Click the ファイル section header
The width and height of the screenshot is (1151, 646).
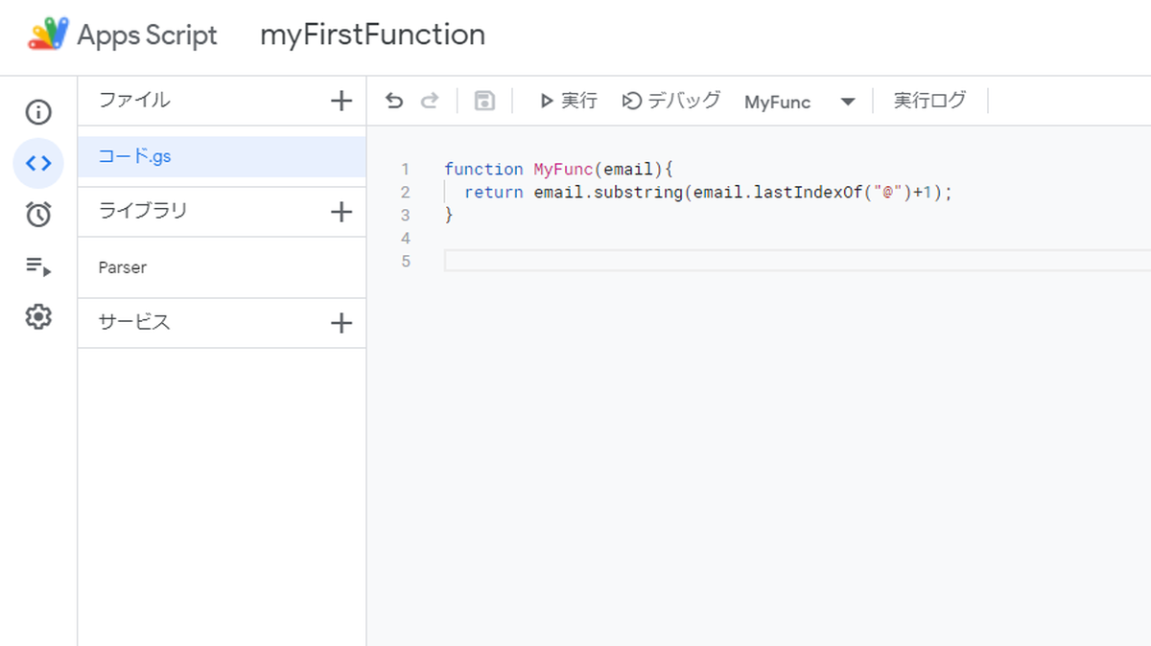click(134, 100)
